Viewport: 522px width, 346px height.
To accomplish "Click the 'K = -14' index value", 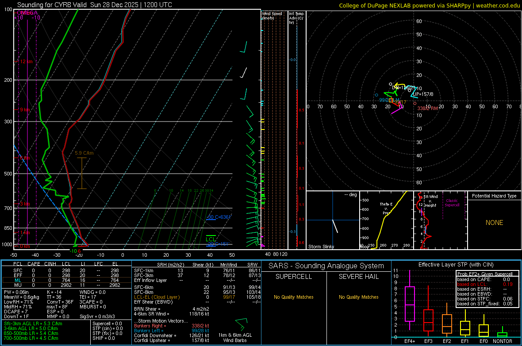I will click(54, 292).
